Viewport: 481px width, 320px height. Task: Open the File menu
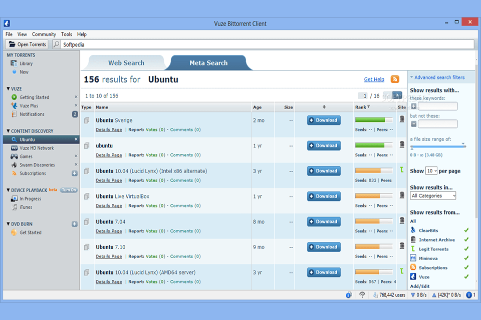(x=9, y=34)
